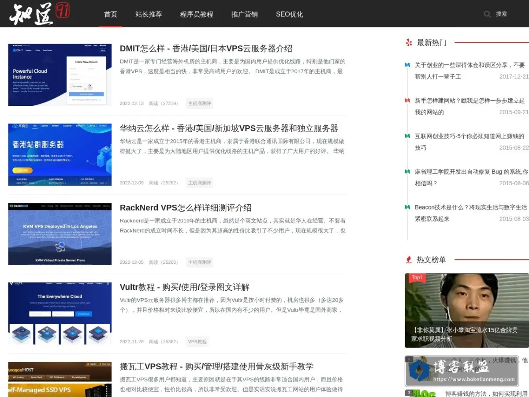This screenshot has height=397, width=529.
Task: Click DMIT article summary text
Action: point(233,66)
